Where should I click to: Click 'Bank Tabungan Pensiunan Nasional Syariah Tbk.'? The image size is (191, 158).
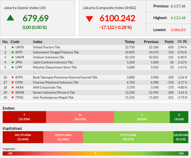[x=65, y=77]
